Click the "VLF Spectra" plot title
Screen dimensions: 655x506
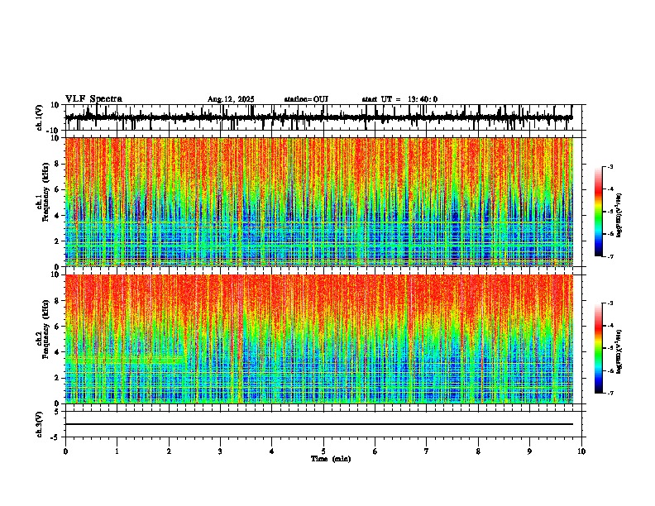tap(93, 98)
